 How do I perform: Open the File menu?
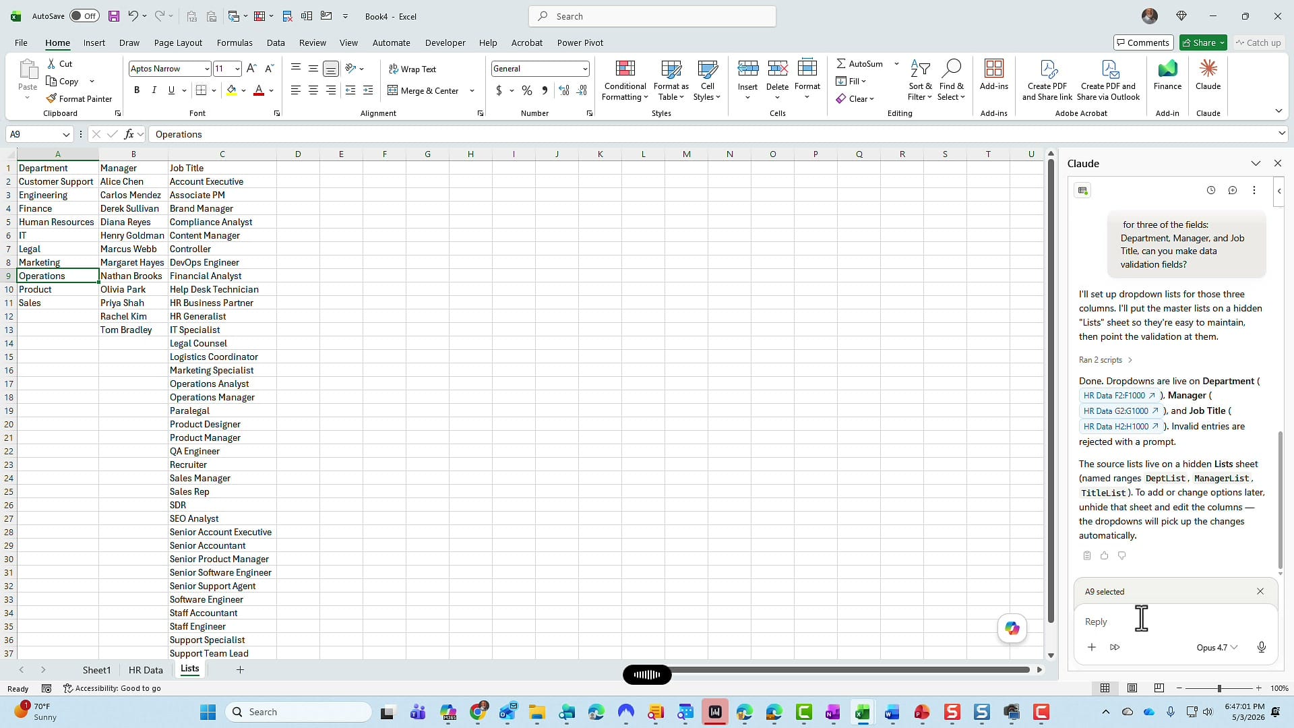click(21, 42)
